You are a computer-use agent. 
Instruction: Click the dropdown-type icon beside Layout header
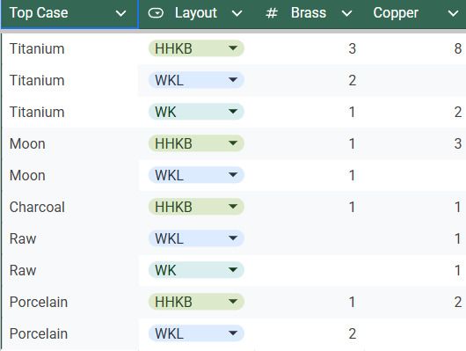(156, 13)
